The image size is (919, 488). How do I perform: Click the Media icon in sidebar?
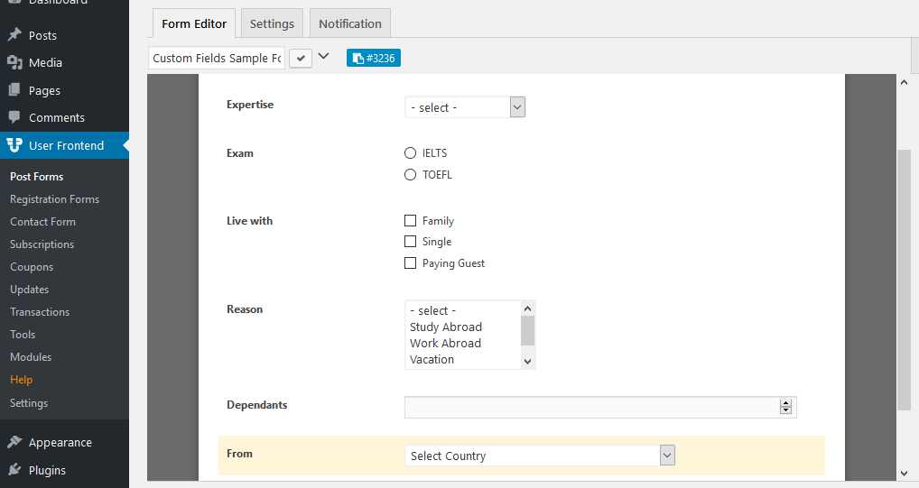[x=14, y=62]
